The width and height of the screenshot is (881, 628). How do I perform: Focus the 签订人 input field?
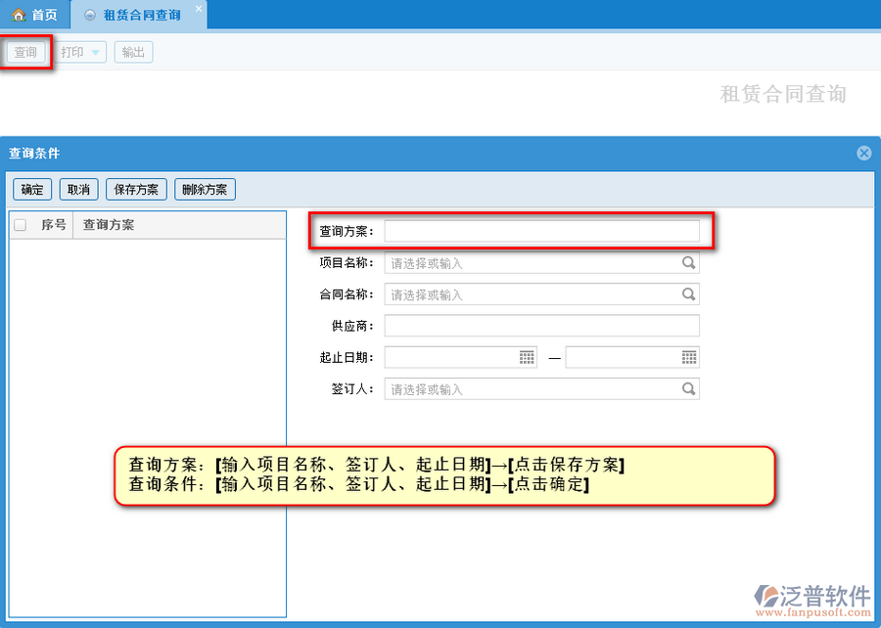pyautogui.click(x=541, y=389)
